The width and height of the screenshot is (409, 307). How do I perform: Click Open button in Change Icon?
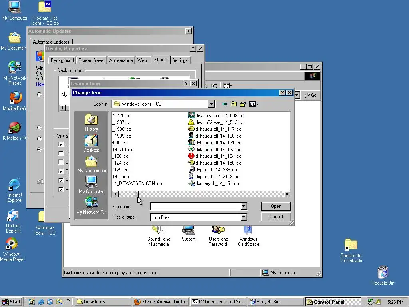click(x=276, y=206)
